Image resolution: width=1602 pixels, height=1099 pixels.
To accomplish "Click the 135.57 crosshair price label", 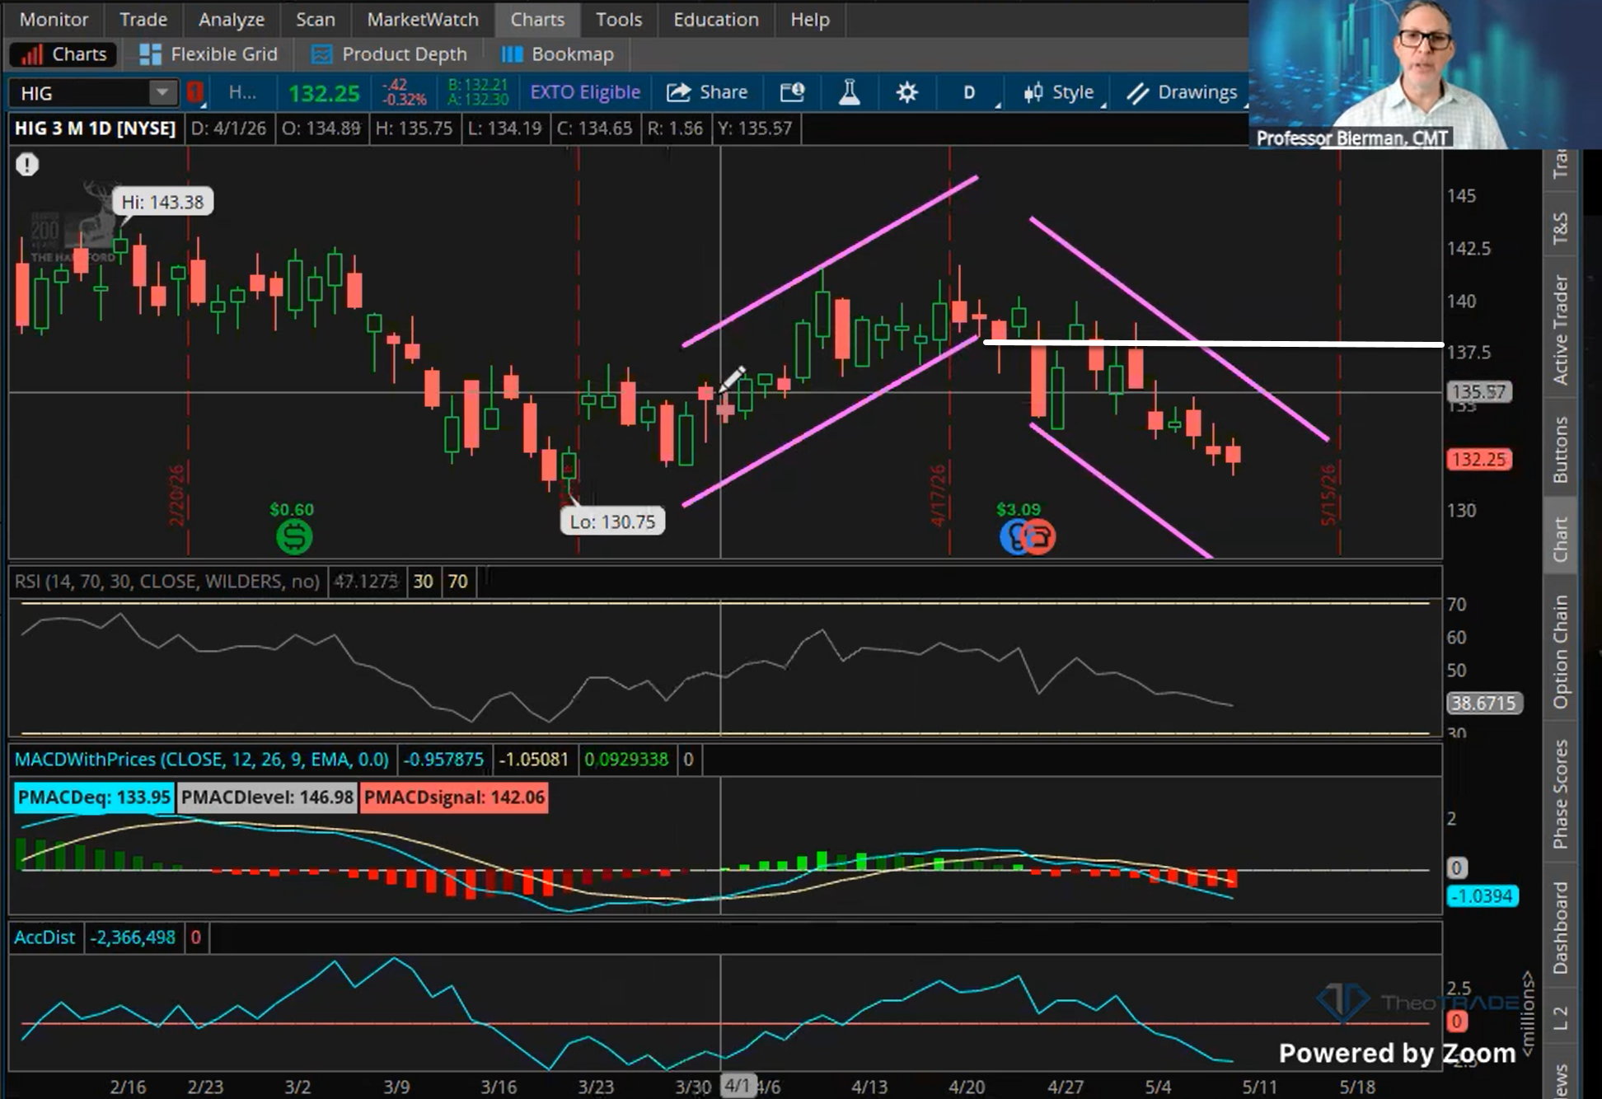I will 1479,391.
